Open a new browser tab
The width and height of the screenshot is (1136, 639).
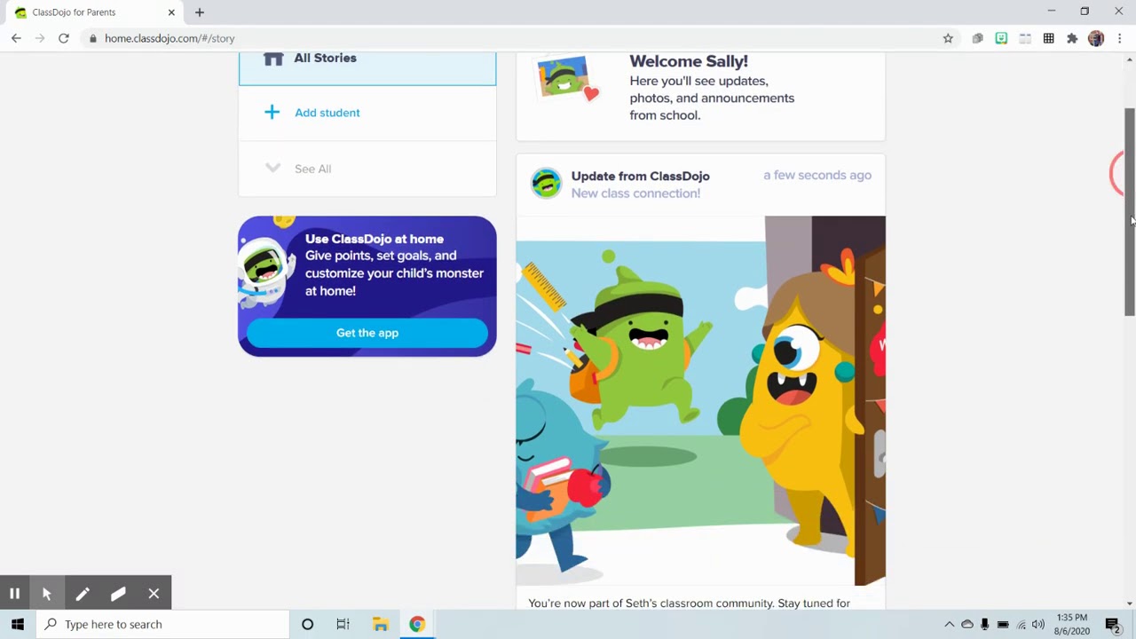pos(200,12)
